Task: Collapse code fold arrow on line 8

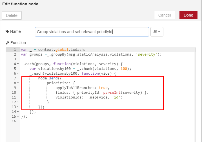Action: (x=18, y=83)
